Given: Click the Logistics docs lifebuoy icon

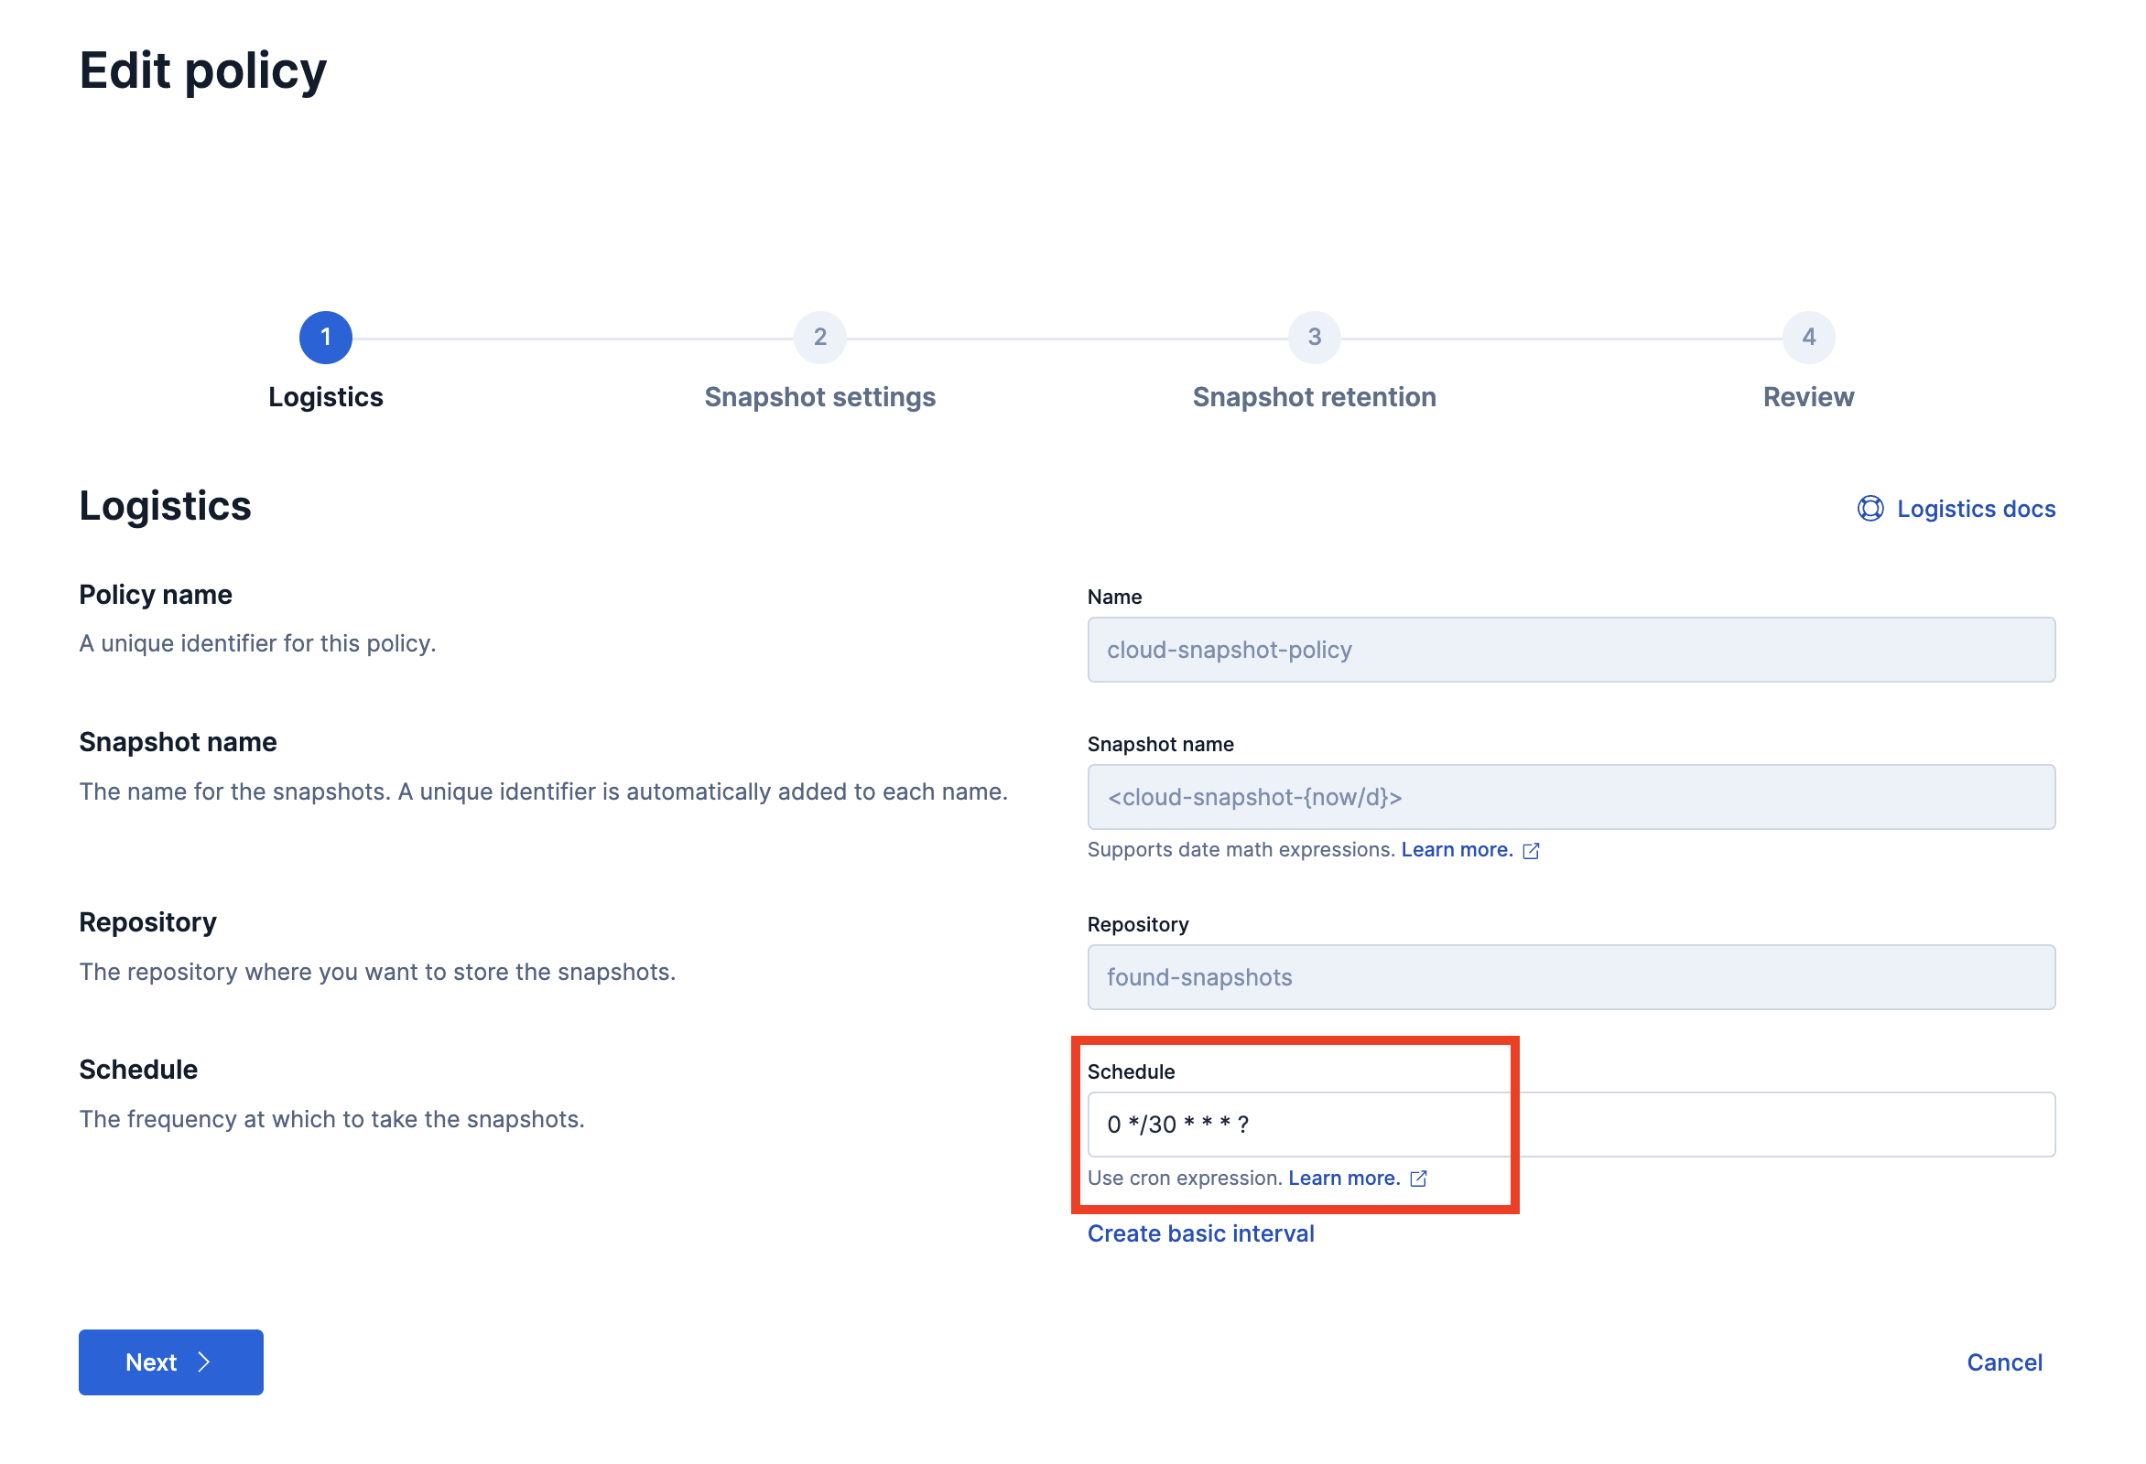Looking at the screenshot, I should (x=1870, y=509).
